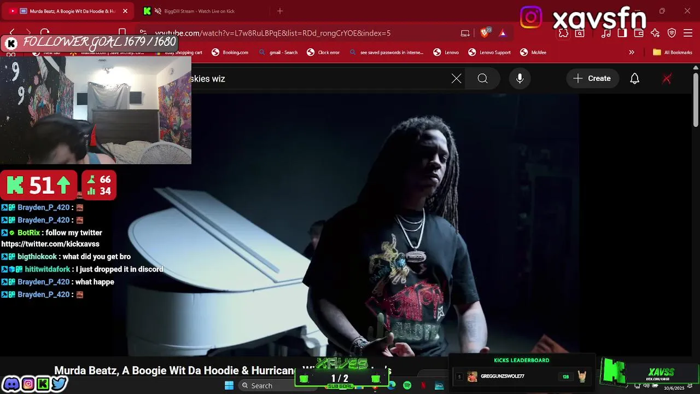
Task: Bookmark this page via toolbar bookmark icon
Action: pos(122,33)
